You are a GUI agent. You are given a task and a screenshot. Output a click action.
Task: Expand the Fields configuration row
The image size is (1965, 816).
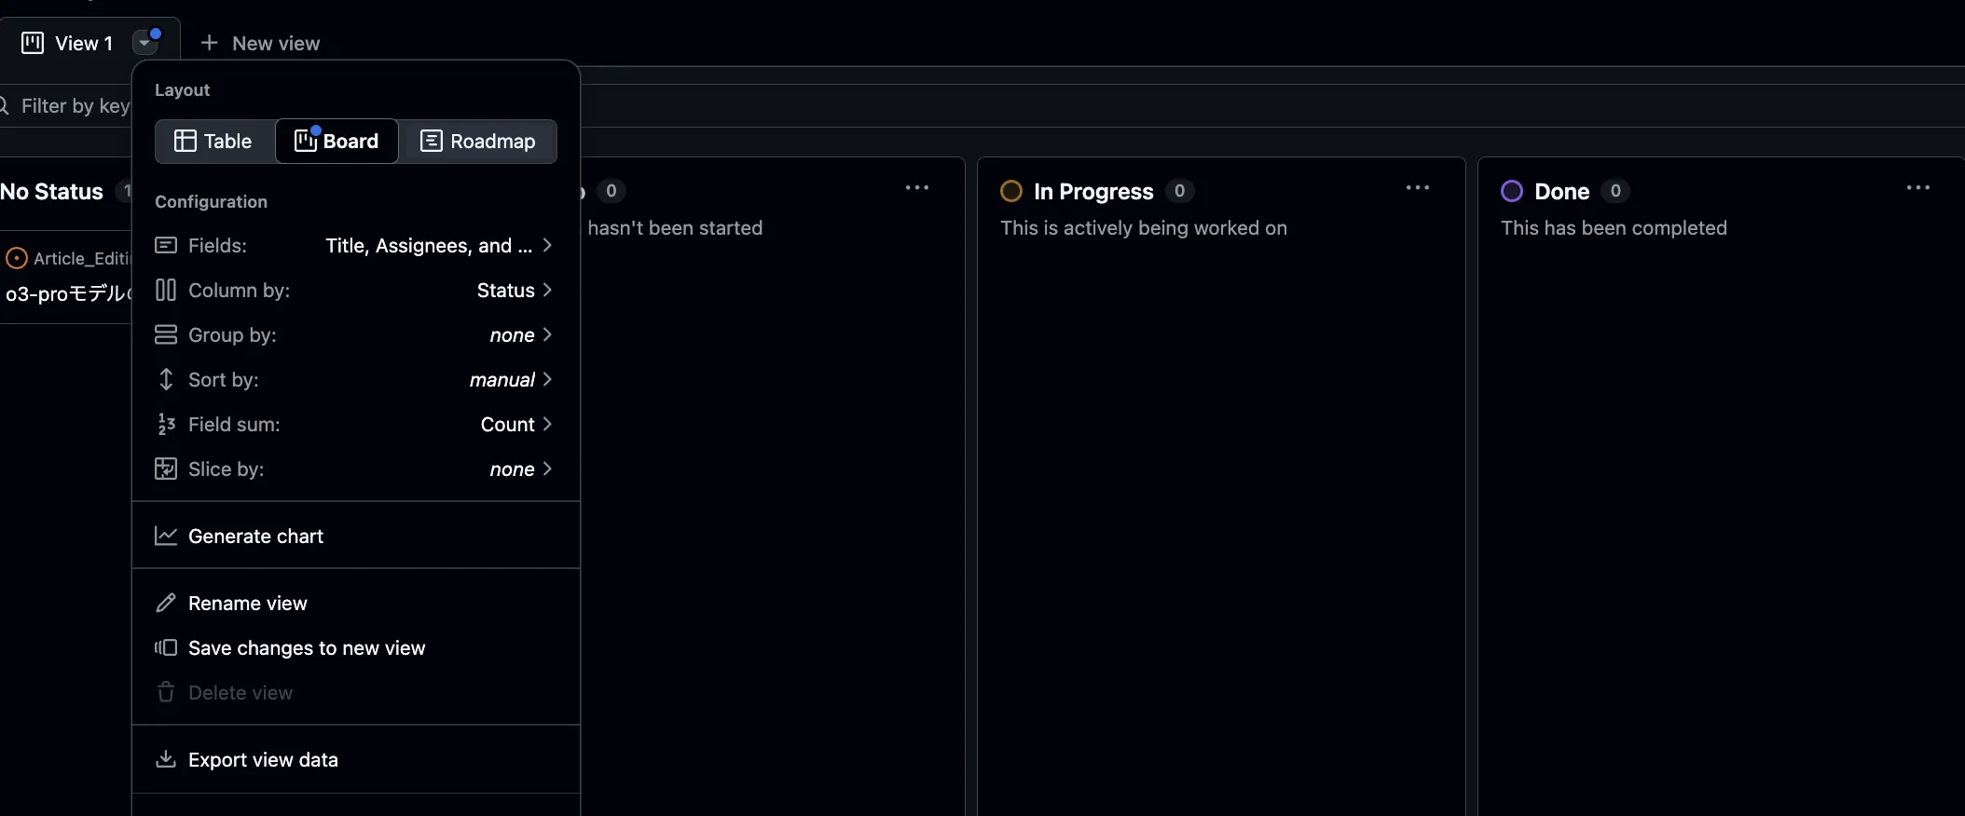click(355, 246)
